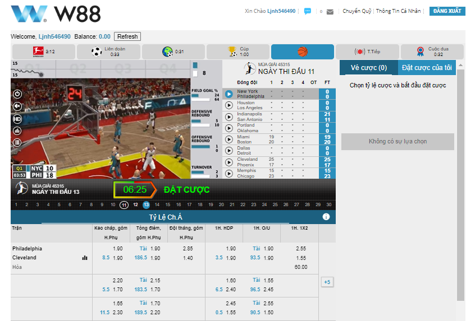This screenshot has width=466, height=321.
Task: Click the info icon in Tỷ Lệ Ch.Á header
Action: (326, 217)
